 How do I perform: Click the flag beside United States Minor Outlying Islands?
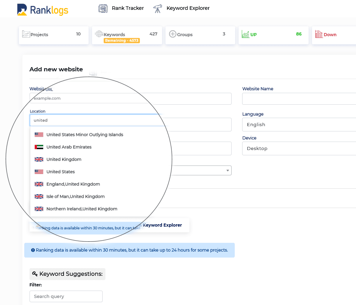coord(39,135)
